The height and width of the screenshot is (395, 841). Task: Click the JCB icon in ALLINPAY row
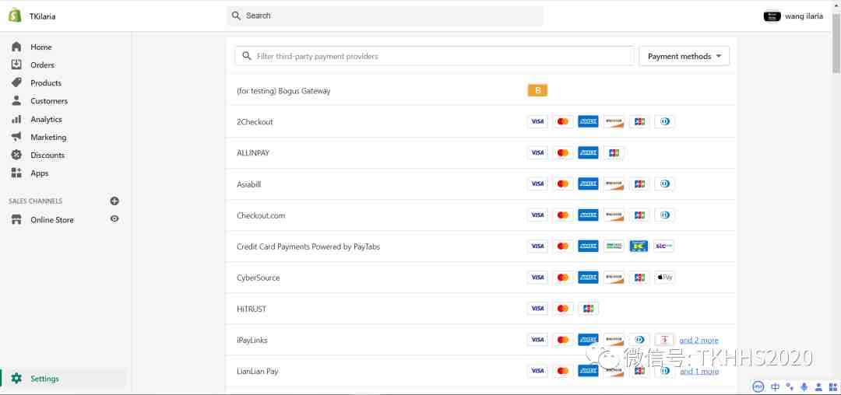614,153
